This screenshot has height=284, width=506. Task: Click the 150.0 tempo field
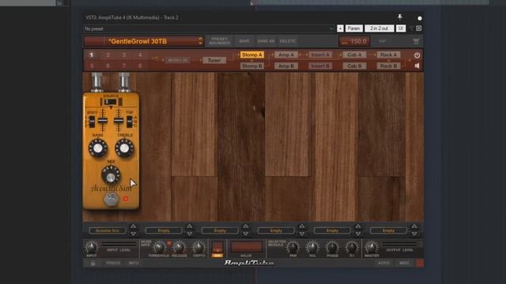[x=354, y=41]
